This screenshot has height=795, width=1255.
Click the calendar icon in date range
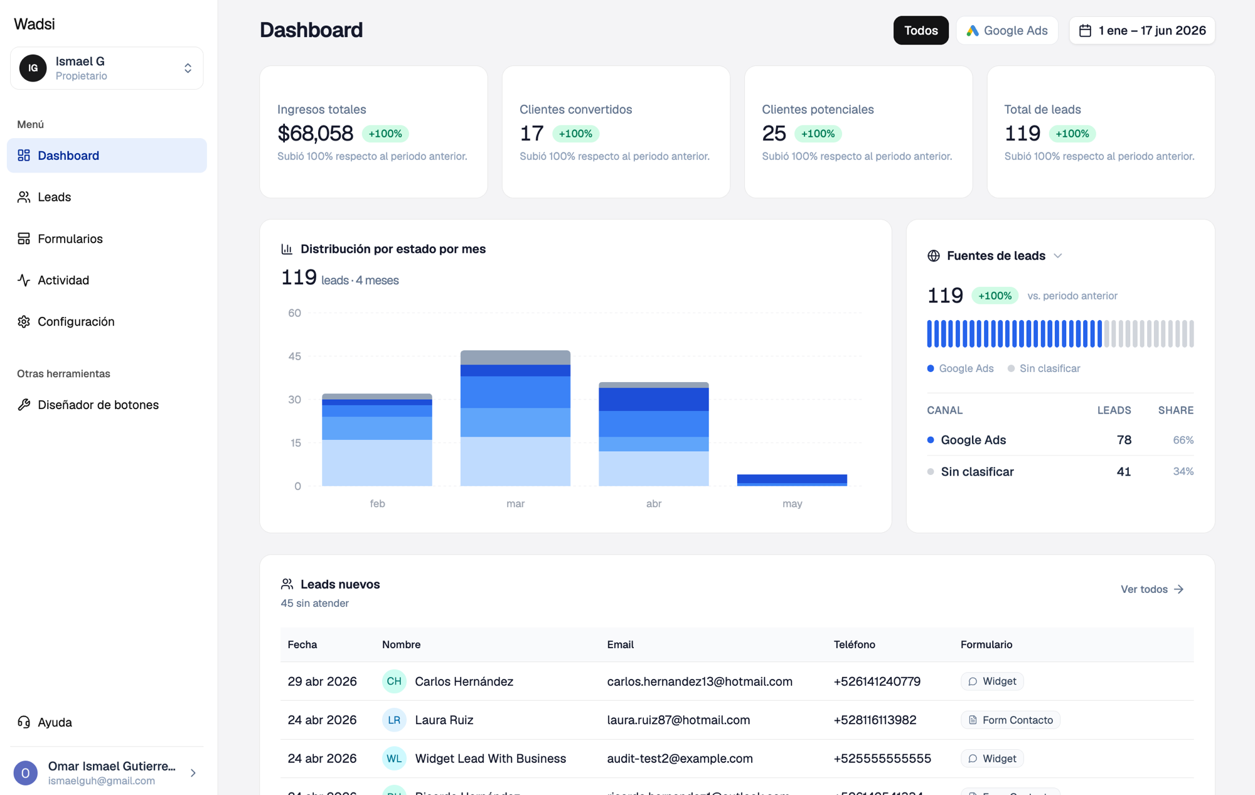point(1085,31)
